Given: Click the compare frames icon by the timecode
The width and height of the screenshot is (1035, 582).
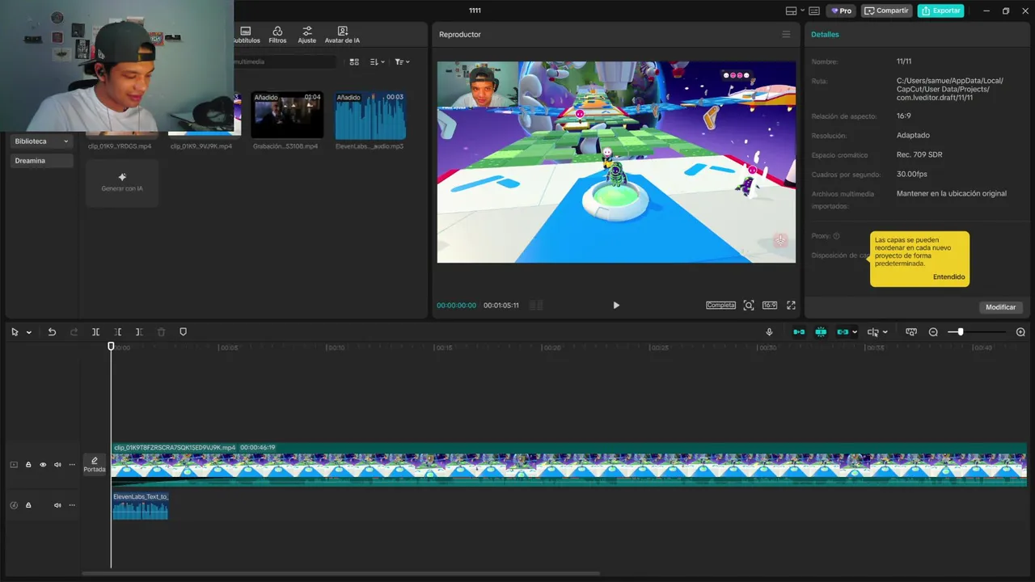Looking at the screenshot, I should point(536,306).
